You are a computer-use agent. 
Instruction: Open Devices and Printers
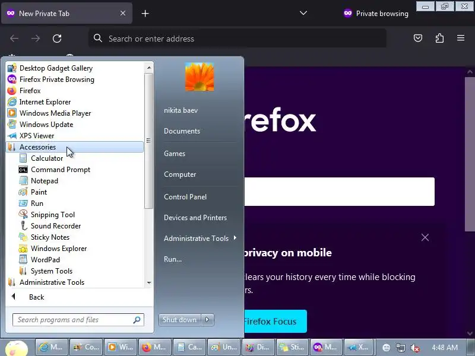point(195,218)
